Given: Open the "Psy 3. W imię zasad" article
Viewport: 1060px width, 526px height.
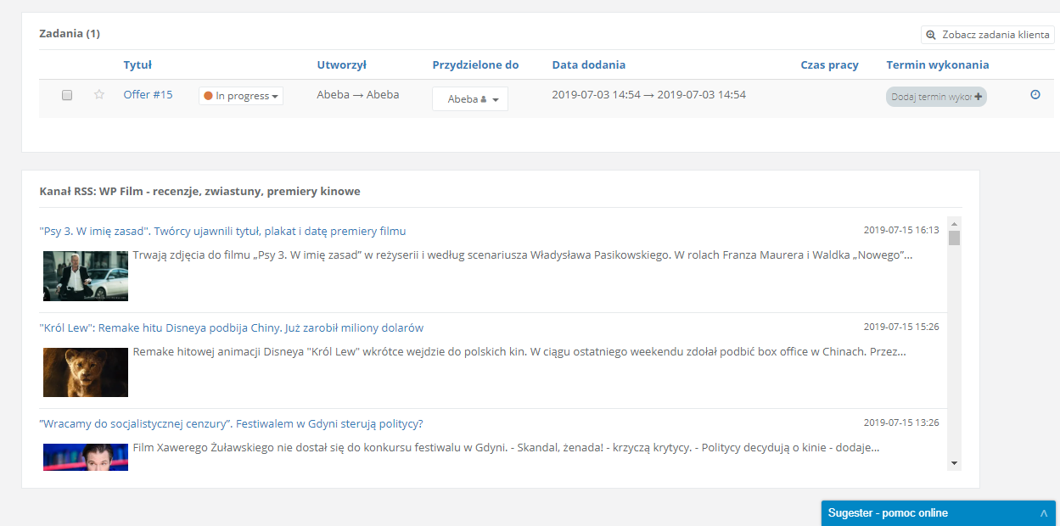Looking at the screenshot, I should click(222, 231).
